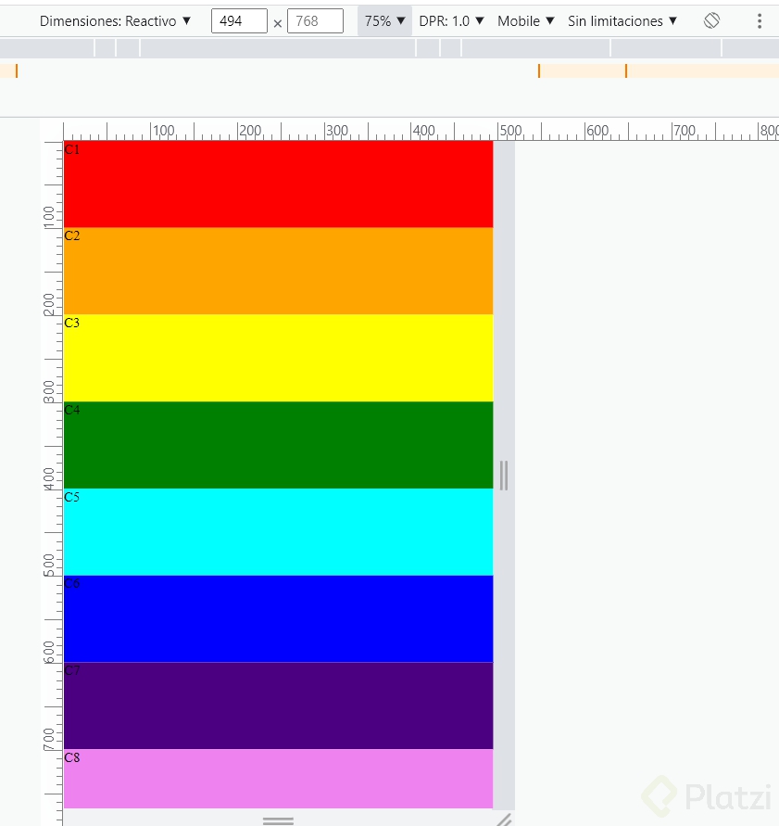Screen dimensions: 779x826
Task: Click the leftmost orange media query marker
Action: (x=17, y=70)
